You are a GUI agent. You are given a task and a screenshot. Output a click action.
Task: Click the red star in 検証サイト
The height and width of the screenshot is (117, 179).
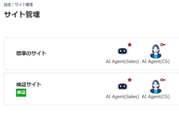pos(130,80)
